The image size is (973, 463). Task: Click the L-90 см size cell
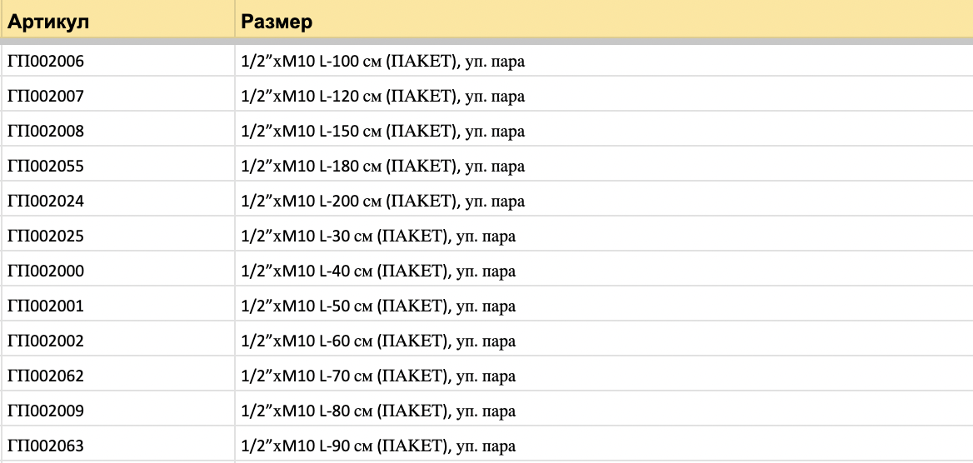(378, 446)
